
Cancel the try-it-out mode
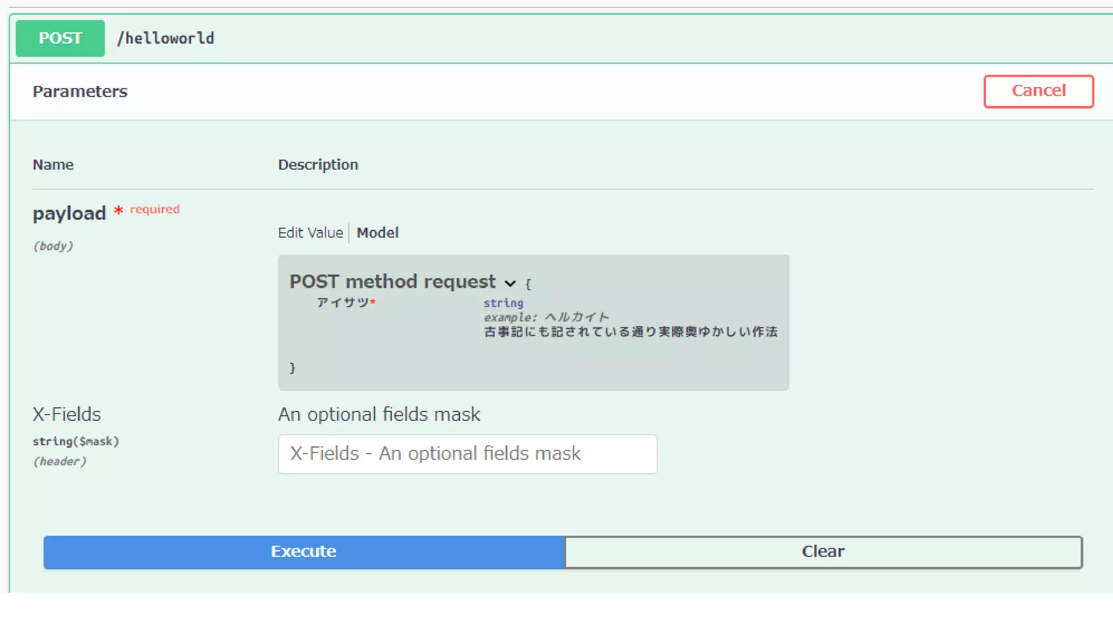tap(1038, 91)
